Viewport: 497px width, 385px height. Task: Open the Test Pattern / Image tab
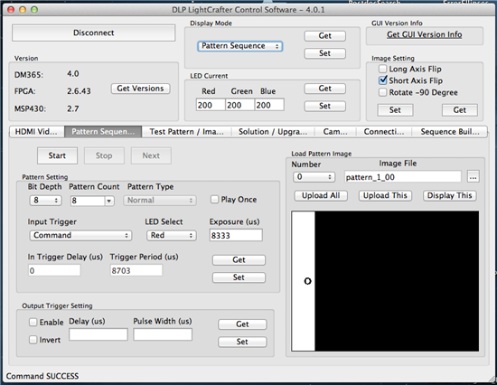186,132
